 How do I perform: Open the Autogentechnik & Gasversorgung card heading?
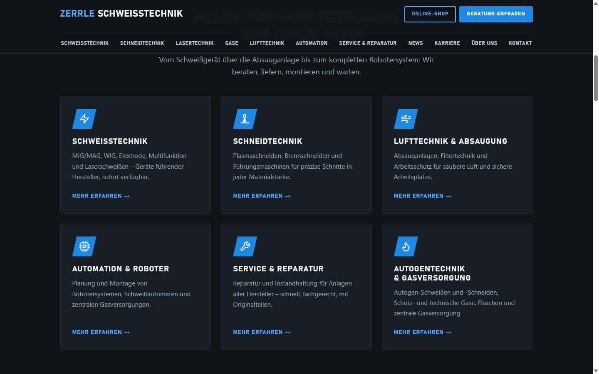tap(432, 273)
